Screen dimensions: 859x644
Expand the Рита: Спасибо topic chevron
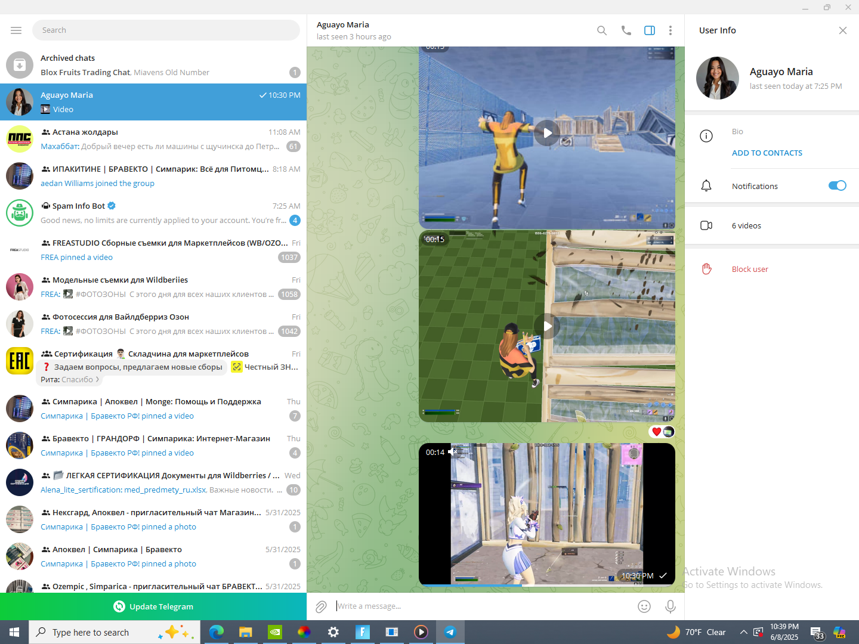pyautogui.click(x=98, y=379)
